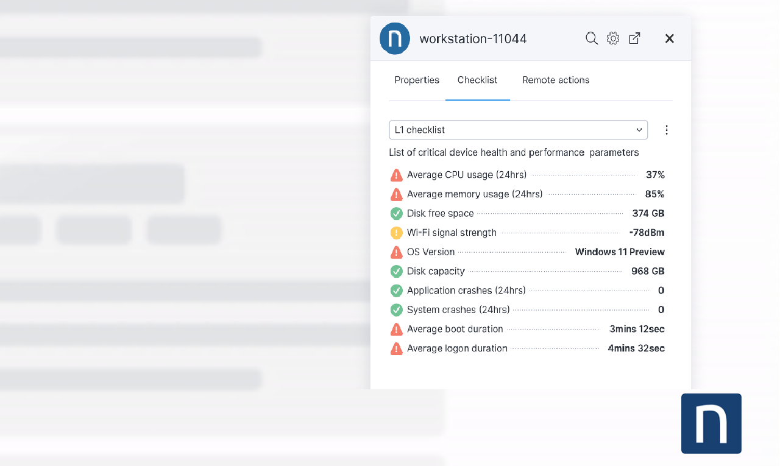The height and width of the screenshot is (466, 780).
Task: Click the Average logon duration value
Action: pyautogui.click(x=636, y=348)
